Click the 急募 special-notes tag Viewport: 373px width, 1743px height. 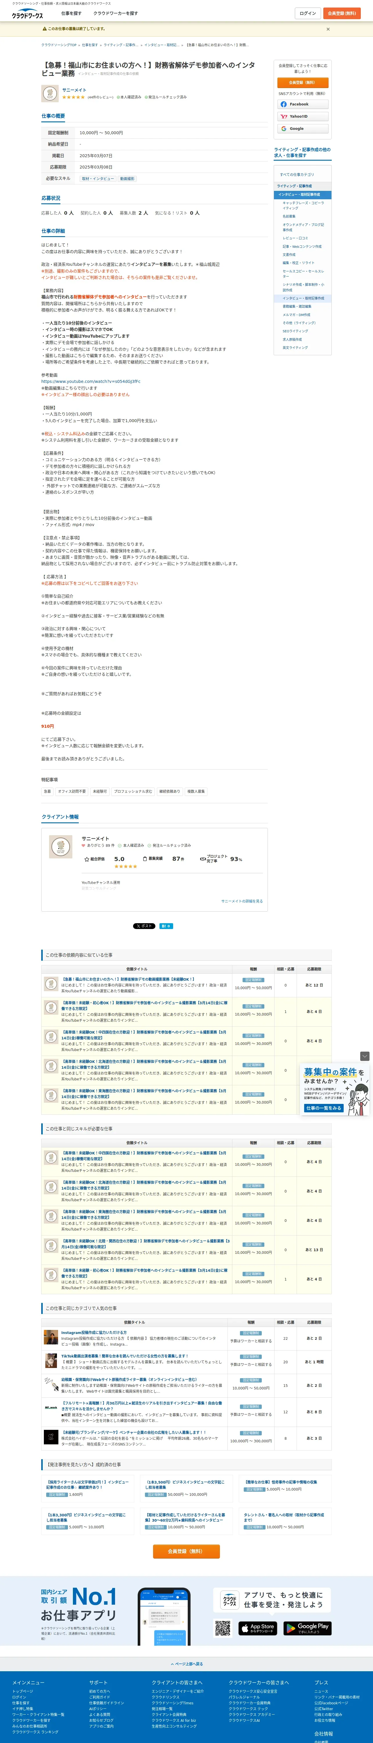[x=47, y=791]
